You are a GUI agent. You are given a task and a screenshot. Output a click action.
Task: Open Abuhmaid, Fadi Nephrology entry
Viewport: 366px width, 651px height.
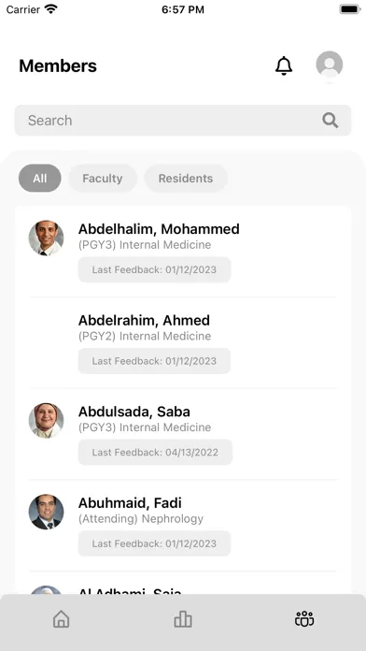[x=183, y=526]
